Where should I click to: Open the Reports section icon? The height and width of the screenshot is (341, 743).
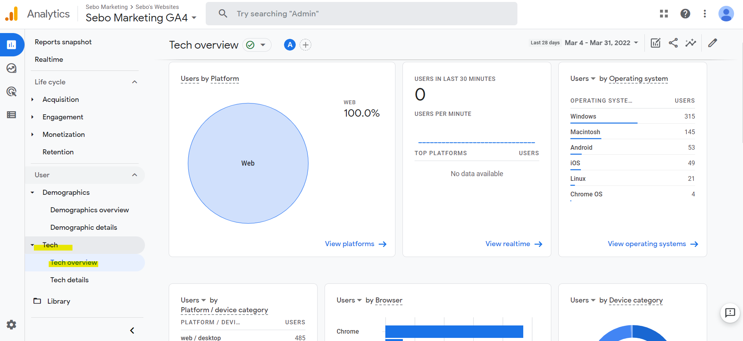[x=12, y=45]
